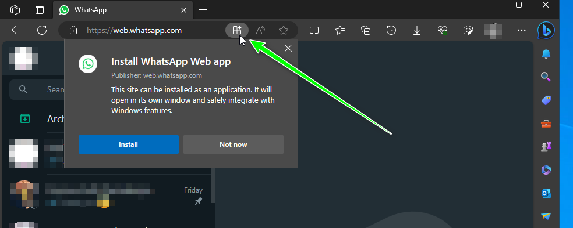Screen dimensions: 573x228
Task: Open Read aloud from address bar
Action: coord(260,30)
